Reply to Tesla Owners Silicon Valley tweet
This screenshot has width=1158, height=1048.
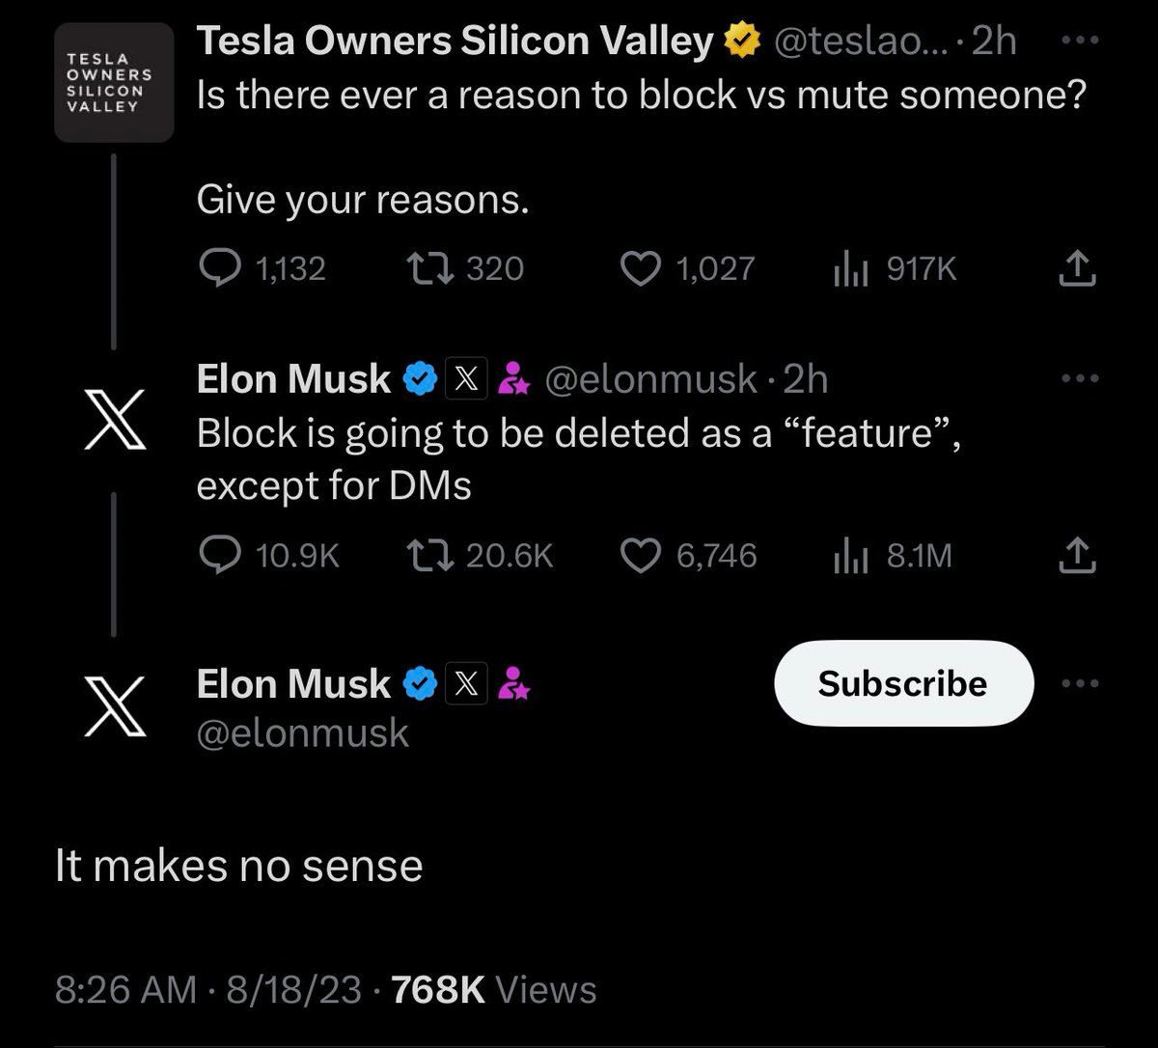tap(219, 267)
